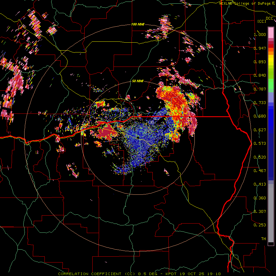
Task: Click the 50 NMI range ring label
Action: pyautogui.click(x=138, y=81)
